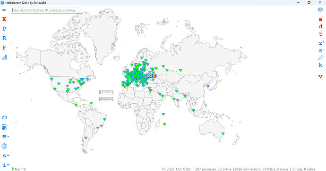Viewport: 326px width, 171px height.
Task: Click the red v icon
Action: [320, 76]
